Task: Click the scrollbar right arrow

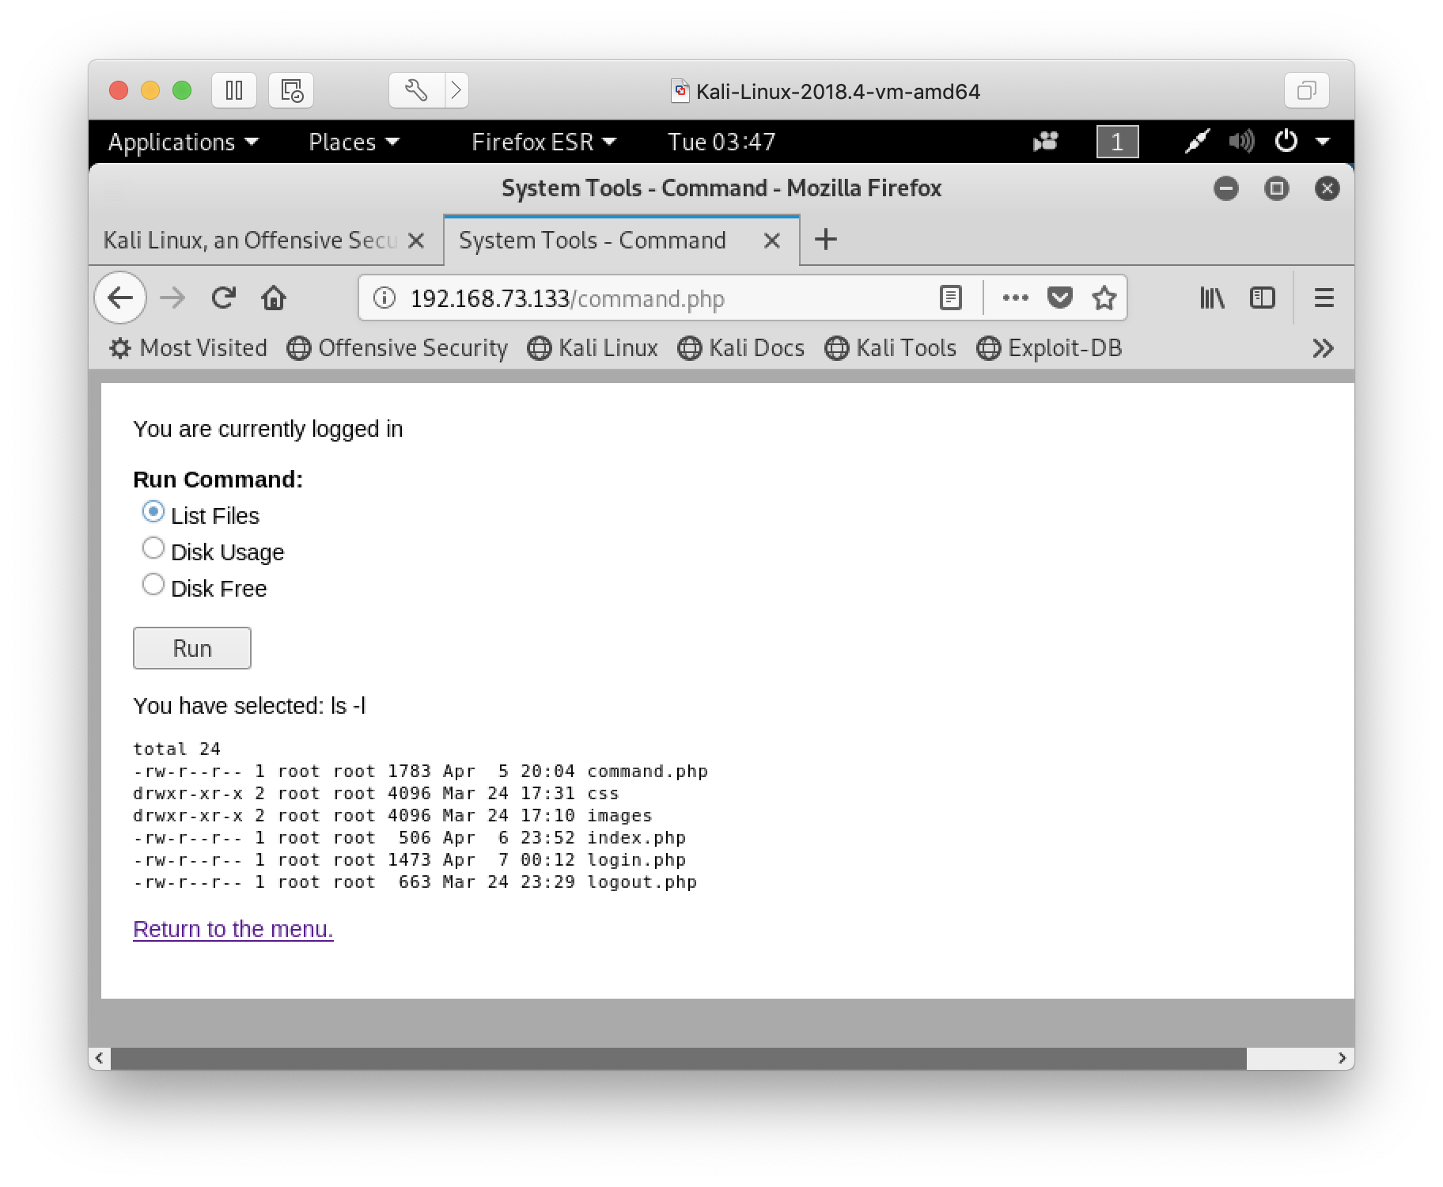Action: tap(1342, 1058)
